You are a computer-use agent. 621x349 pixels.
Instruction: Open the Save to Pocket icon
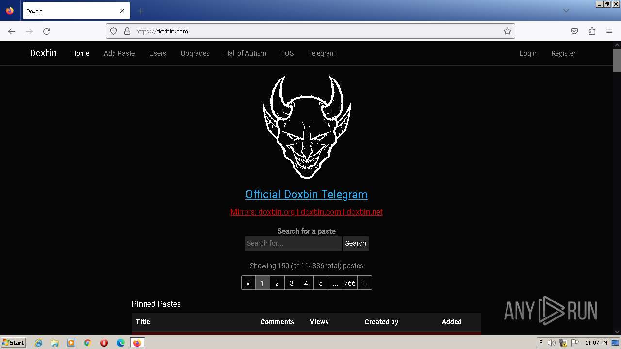tap(574, 31)
